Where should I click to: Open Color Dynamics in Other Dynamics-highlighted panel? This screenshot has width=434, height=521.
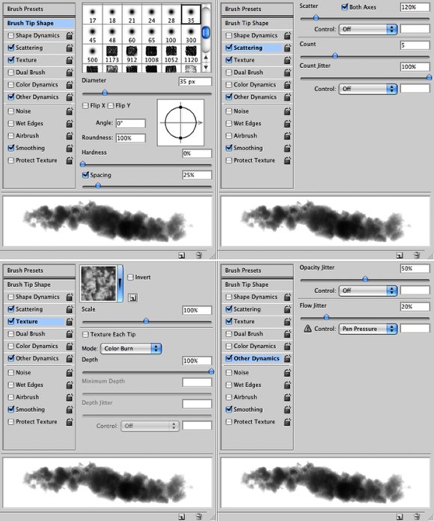(254, 346)
